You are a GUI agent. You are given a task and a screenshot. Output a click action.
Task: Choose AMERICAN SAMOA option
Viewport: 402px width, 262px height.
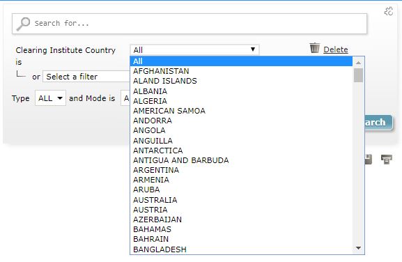pyautogui.click(x=241, y=111)
